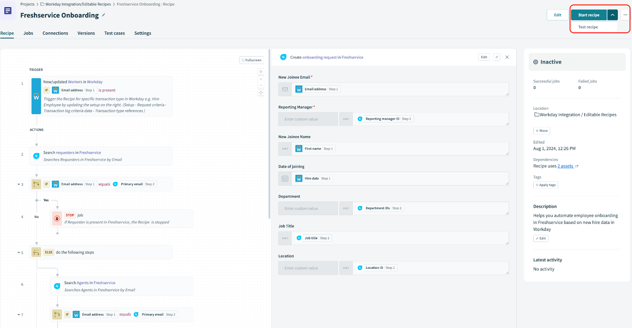
Task: Click the canvas reset/undo icon
Action: coord(261,72)
